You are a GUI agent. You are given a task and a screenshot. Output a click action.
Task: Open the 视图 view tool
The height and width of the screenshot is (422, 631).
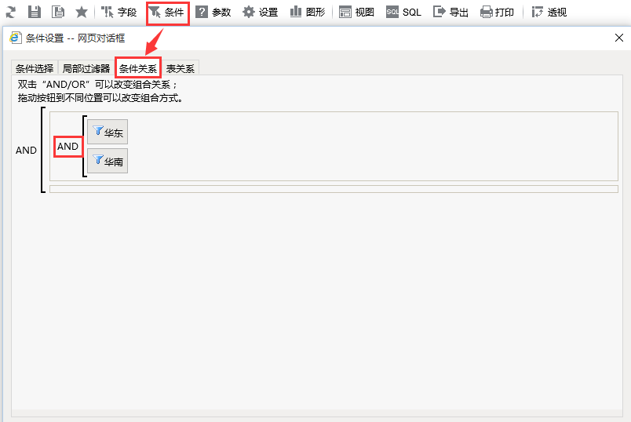pos(356,12)
